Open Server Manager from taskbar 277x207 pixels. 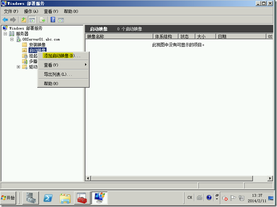[x=31, y=198]
